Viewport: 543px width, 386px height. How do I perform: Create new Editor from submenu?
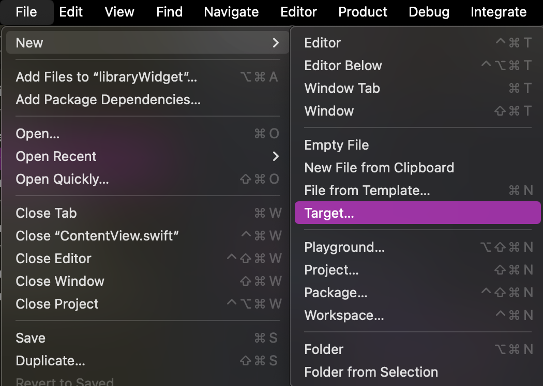click(418, 42)
